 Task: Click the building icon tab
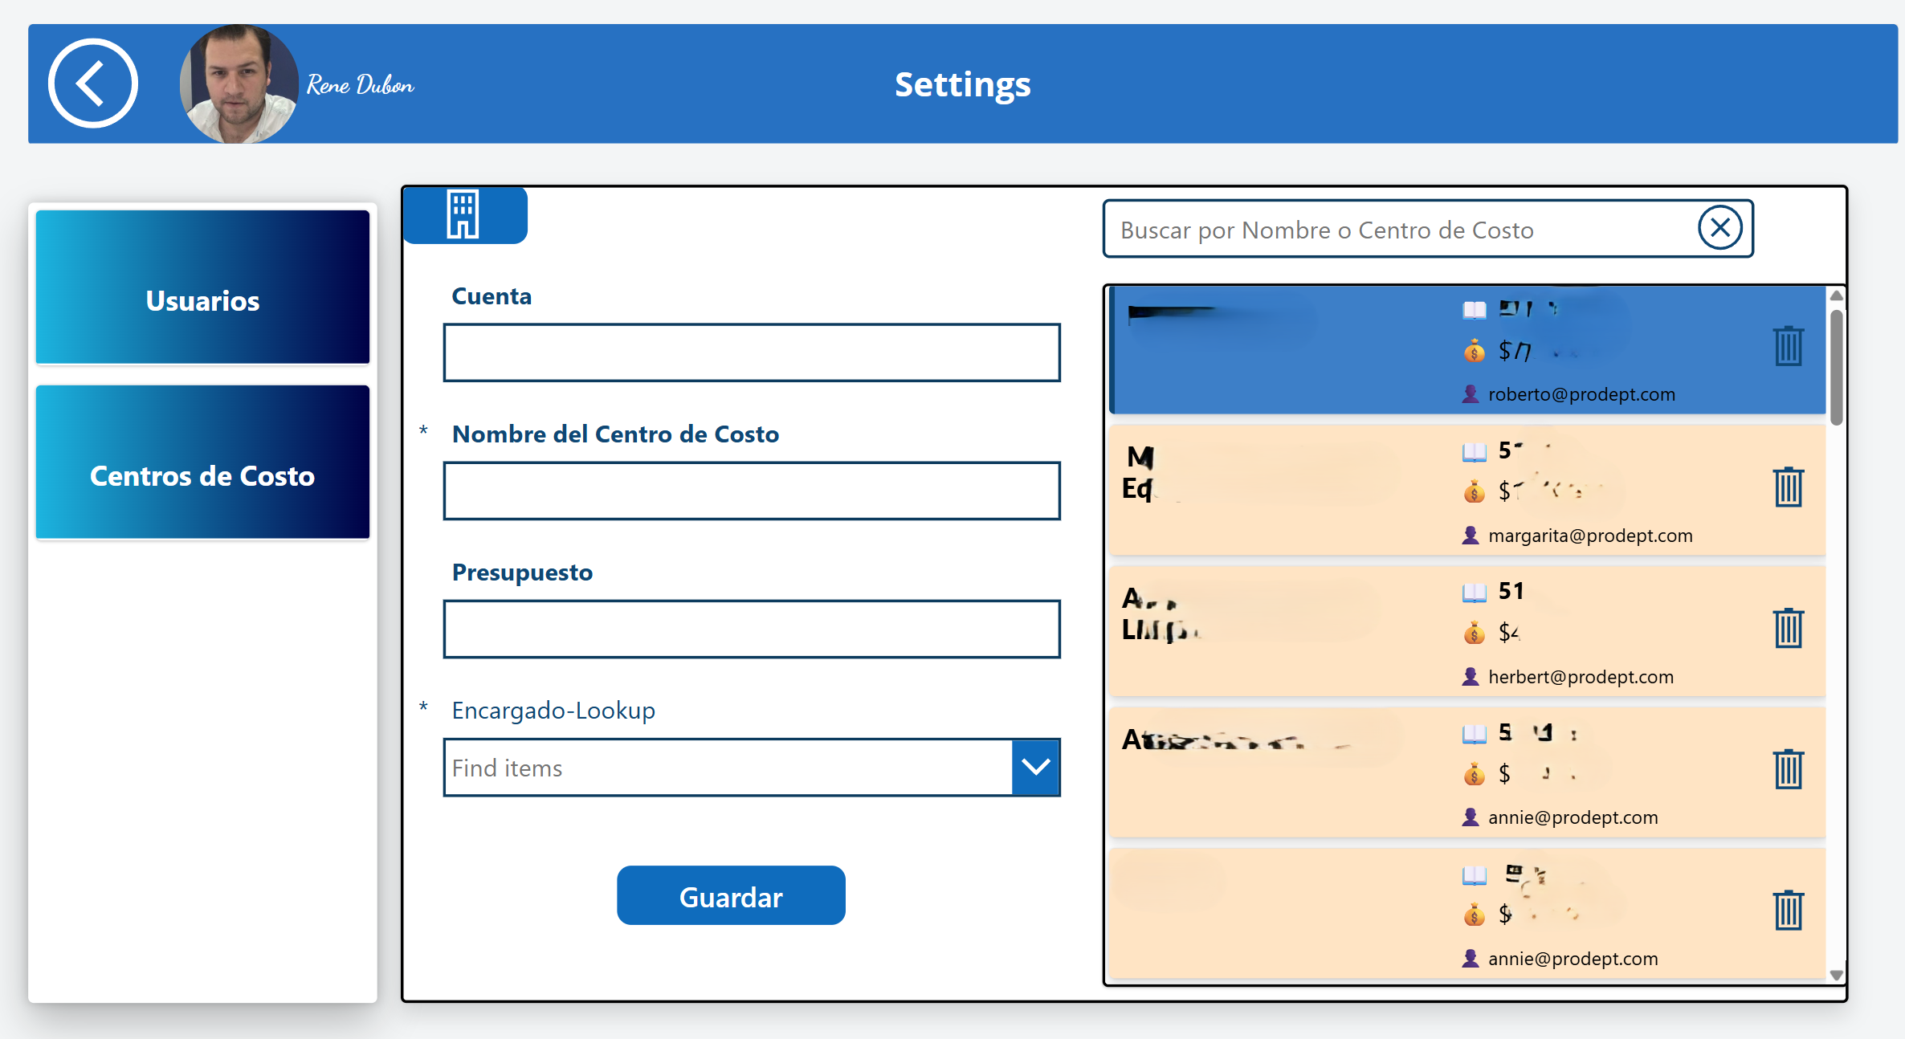click(x=463, y=215)
